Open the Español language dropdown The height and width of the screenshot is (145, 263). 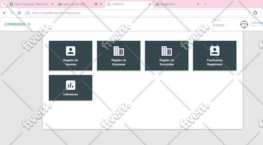[x=219, y=25]
